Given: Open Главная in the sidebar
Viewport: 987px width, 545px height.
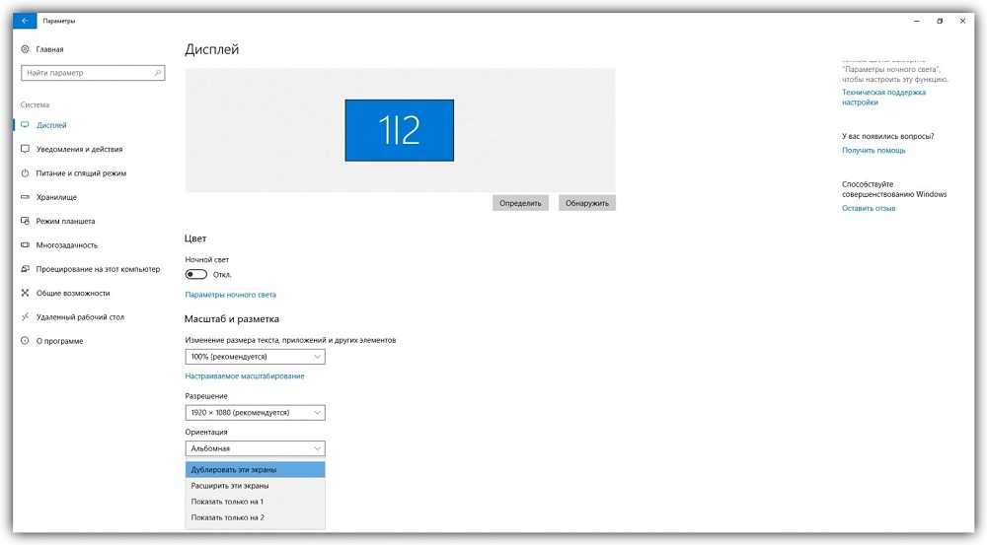Looking at the screenshot, I should (x=49, y=49).
